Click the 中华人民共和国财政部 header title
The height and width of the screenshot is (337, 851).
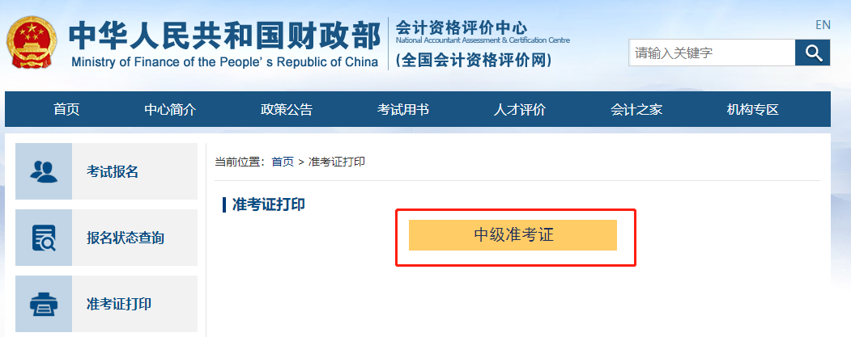tap(223, 36)
